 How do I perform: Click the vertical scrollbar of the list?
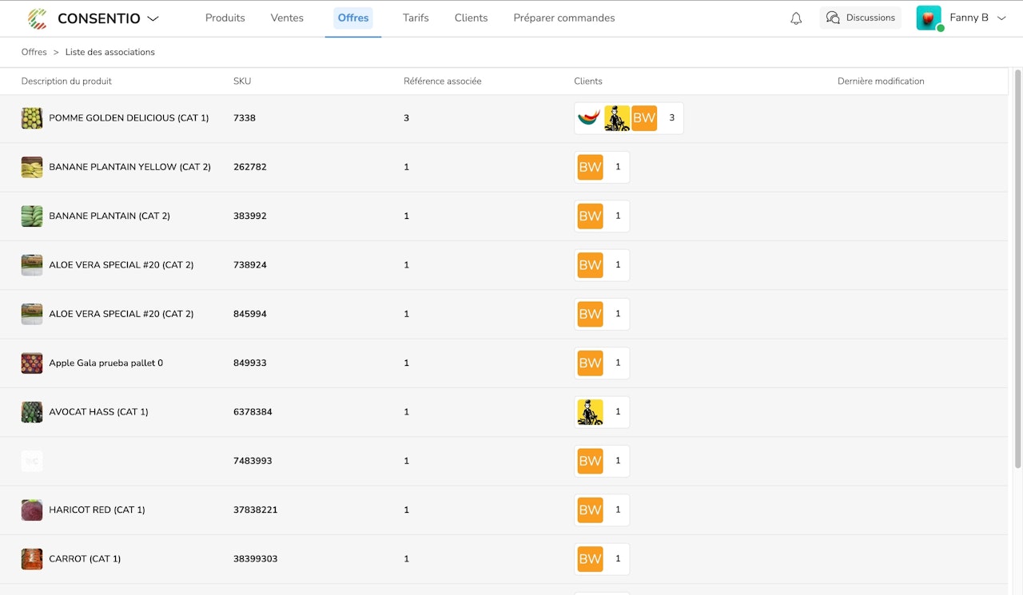[1017, 268]
